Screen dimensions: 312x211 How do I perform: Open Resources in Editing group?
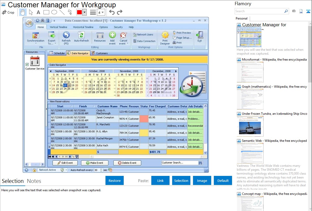pos(100,37)
